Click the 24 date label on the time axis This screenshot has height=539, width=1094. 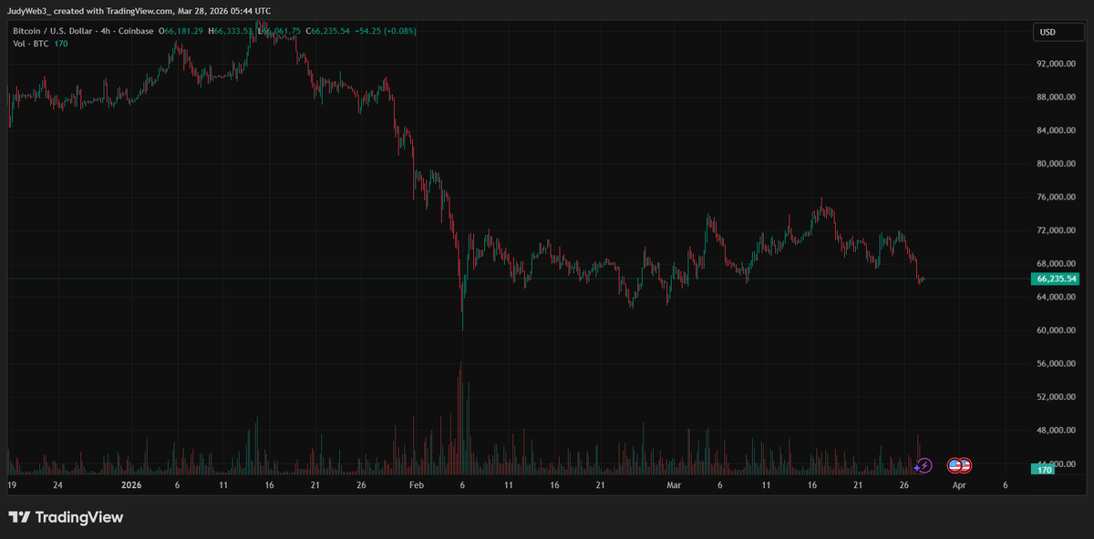click(57, 486)
